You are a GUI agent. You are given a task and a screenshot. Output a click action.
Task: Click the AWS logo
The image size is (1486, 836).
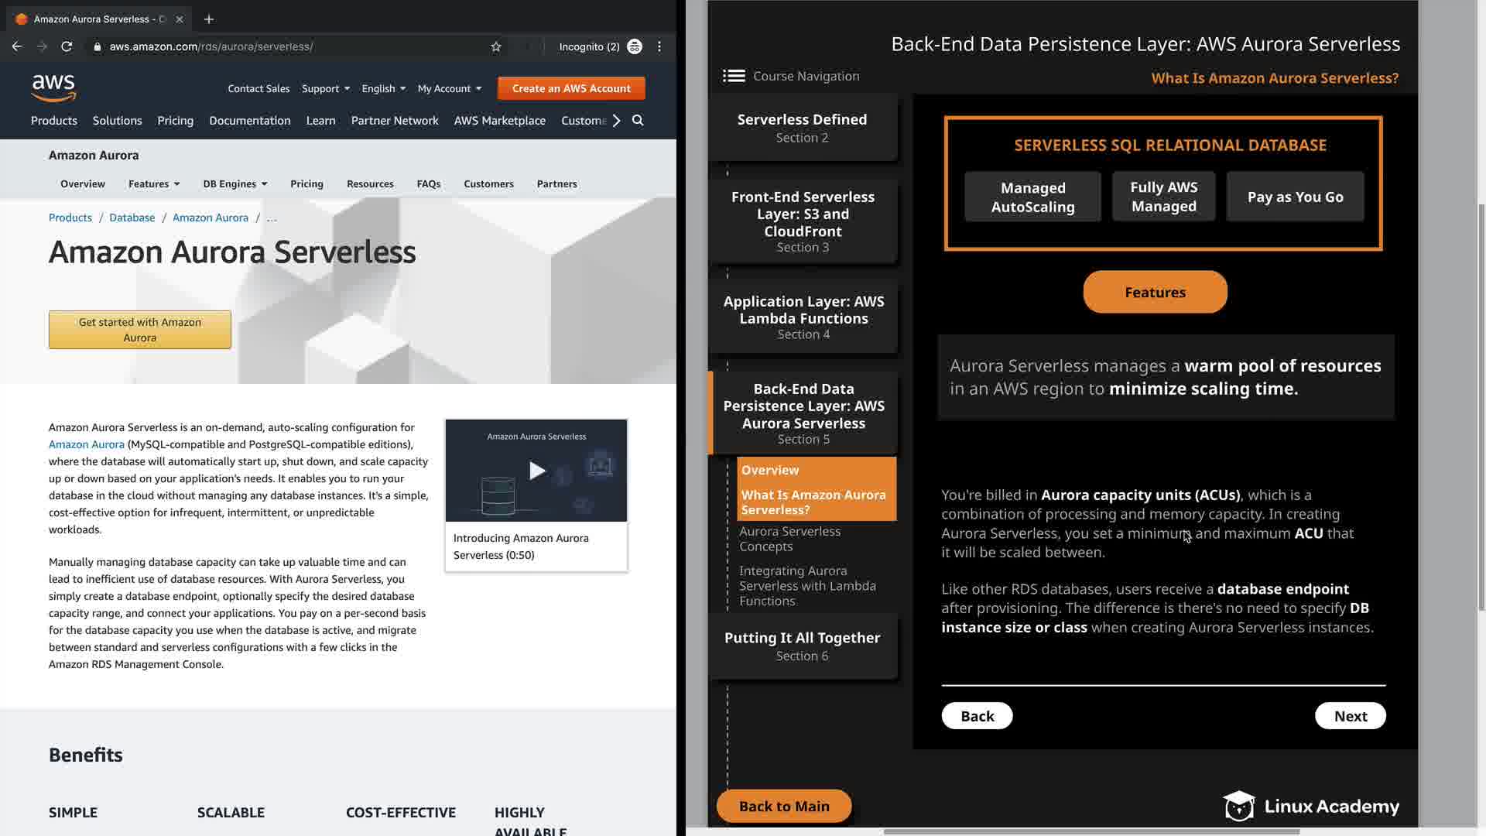pyautogui.click(x=53, y=87)
